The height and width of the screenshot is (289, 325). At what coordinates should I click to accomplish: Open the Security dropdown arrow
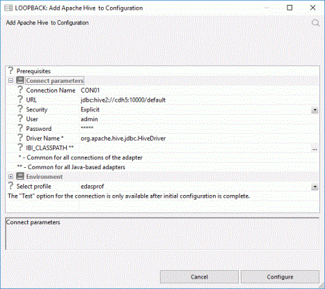pyautogui.click(x=315, y=110)
